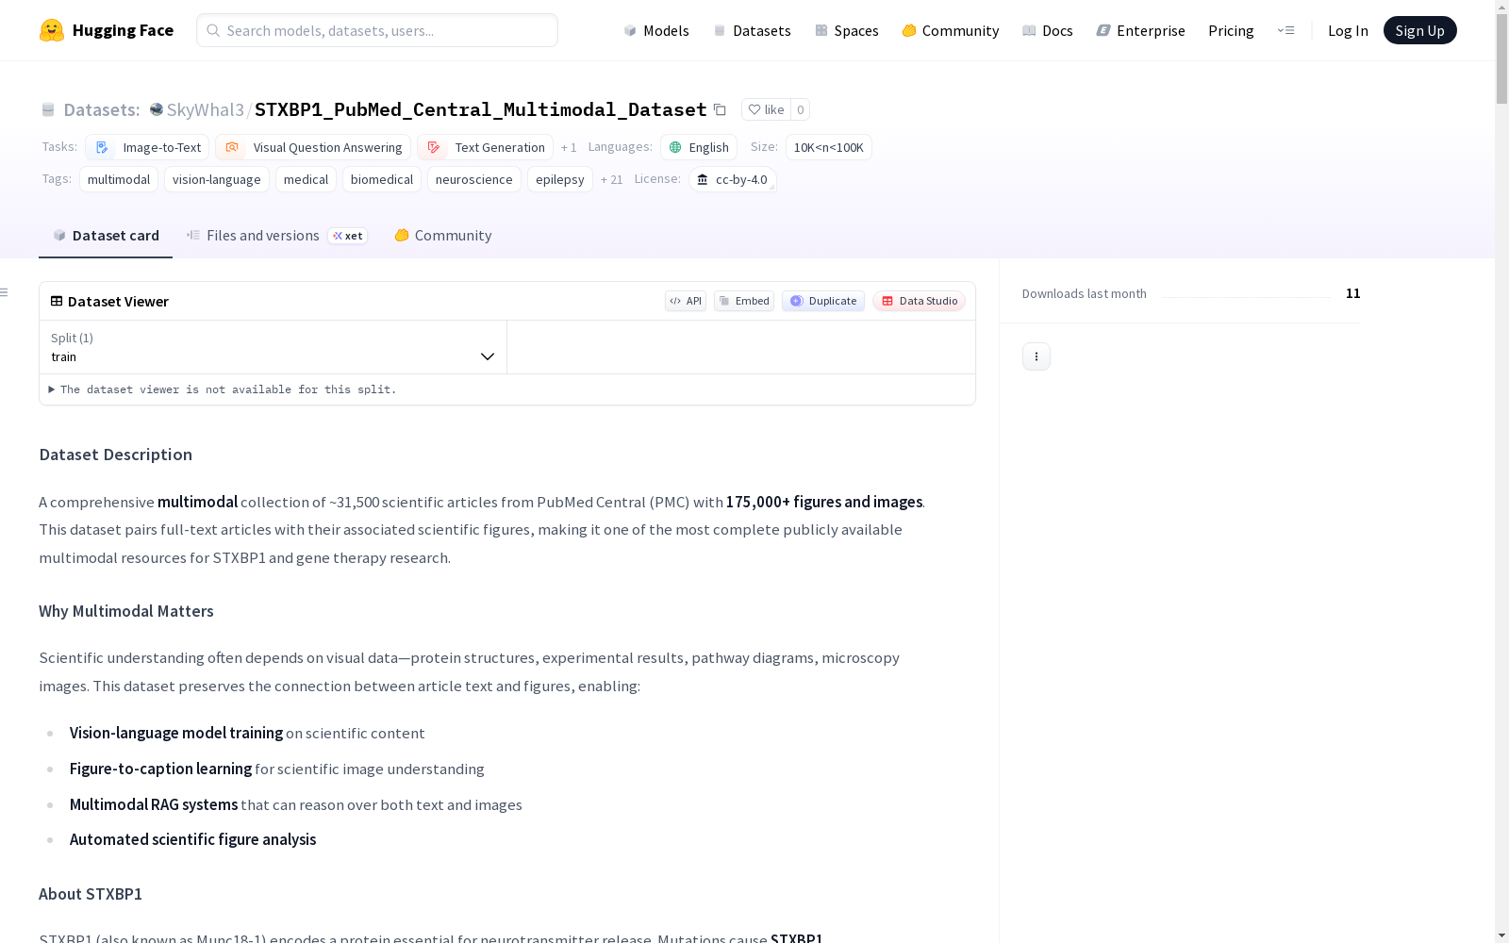
Task: Click the left-edge table of contents icon
Action: [x=4, y=292]
